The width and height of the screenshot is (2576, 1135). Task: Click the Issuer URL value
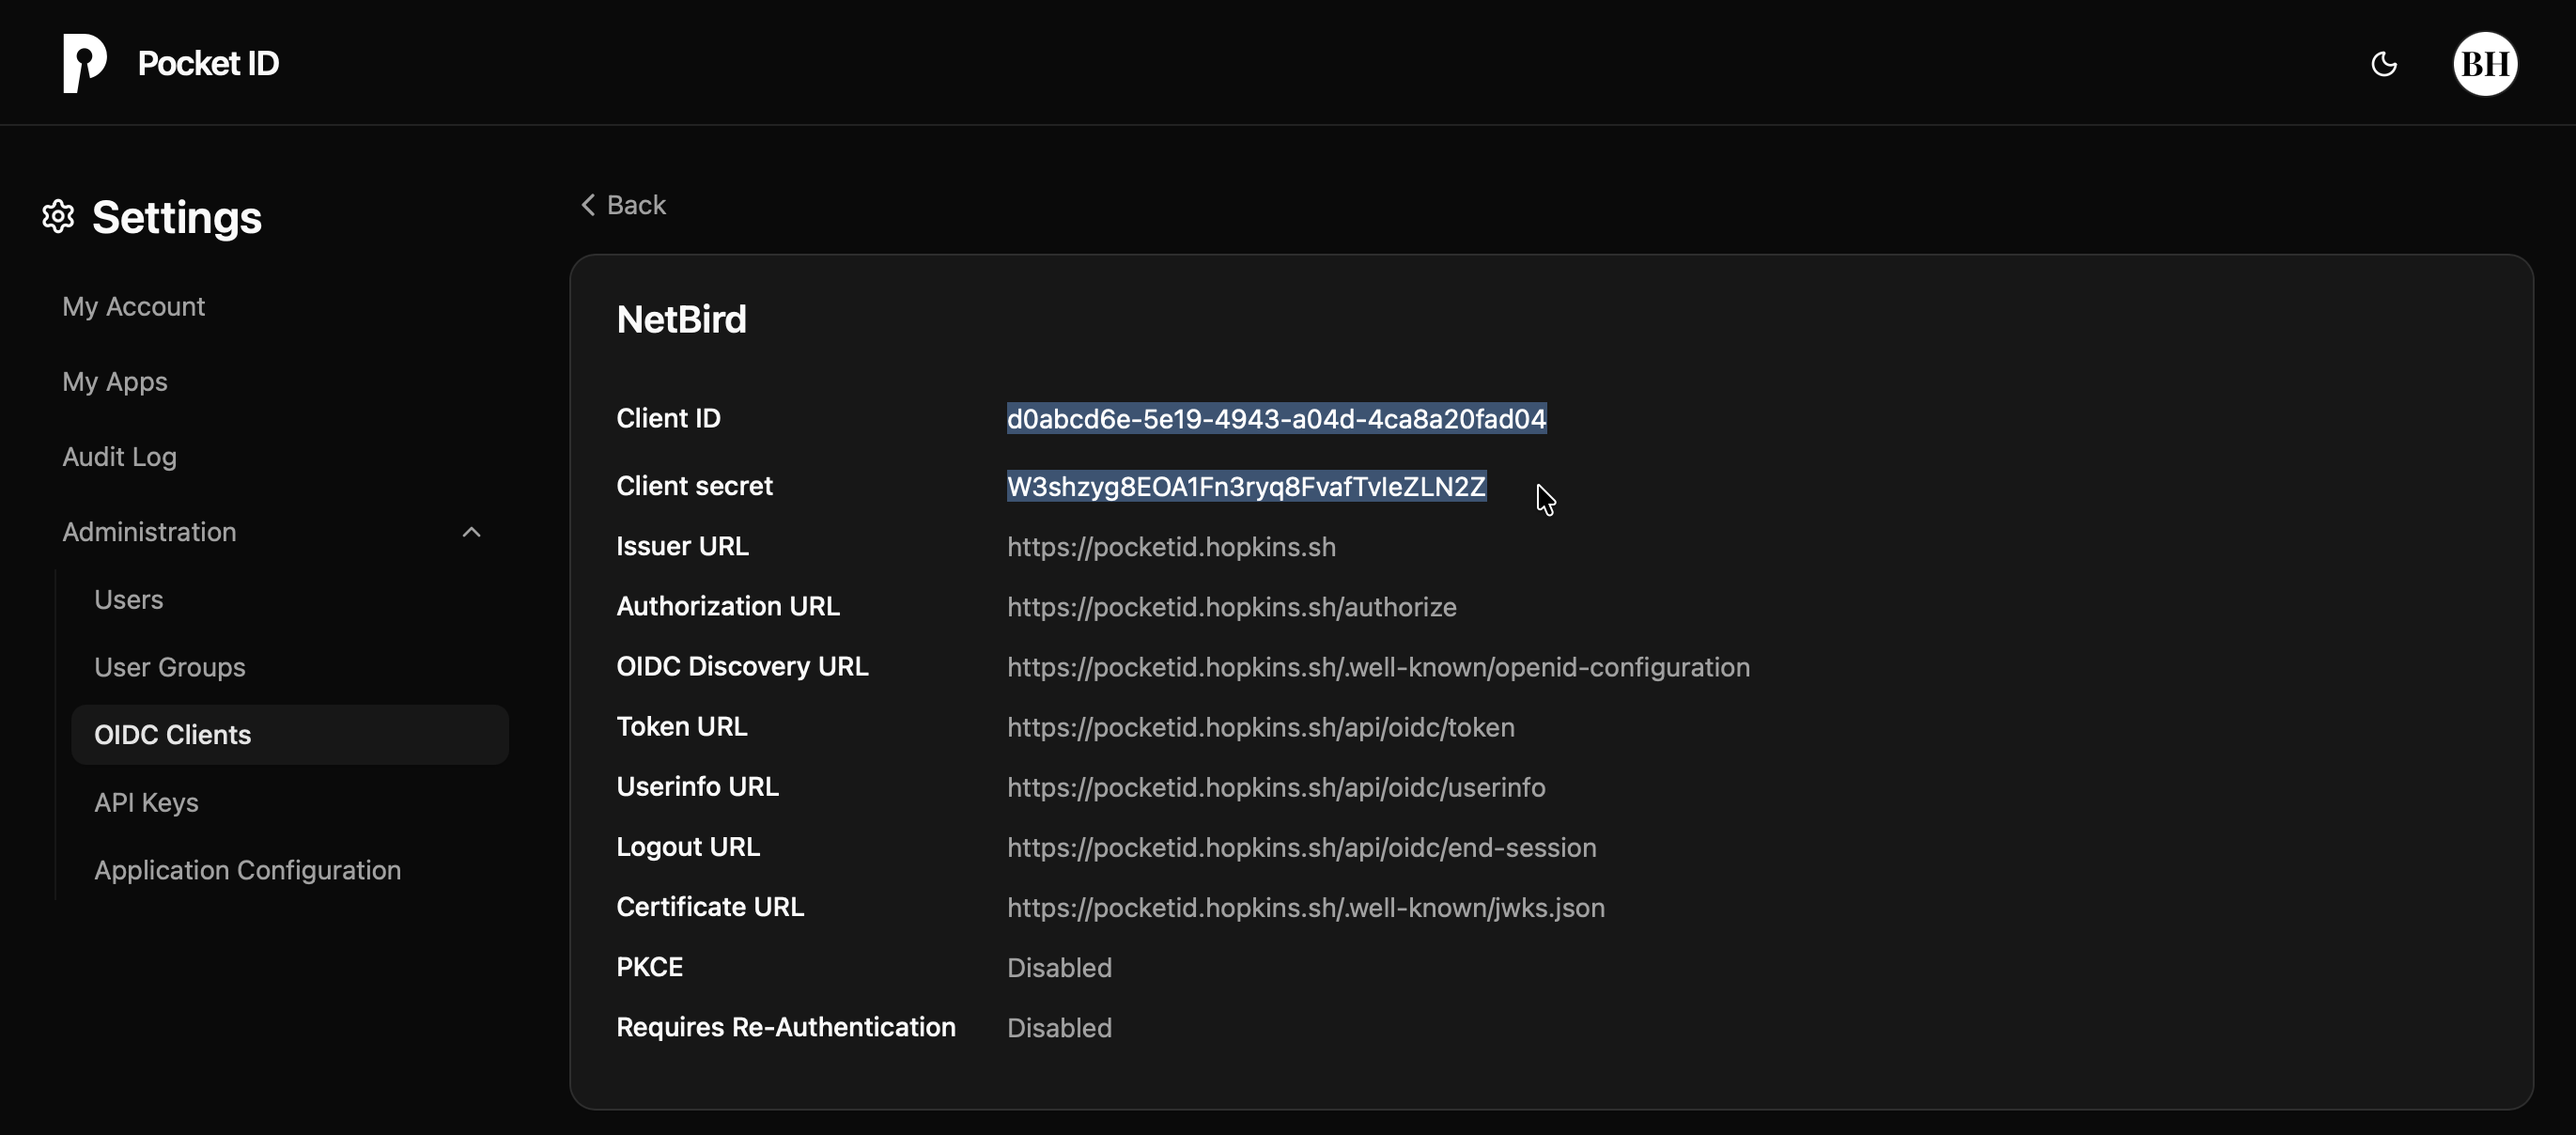pos(1171,547)
